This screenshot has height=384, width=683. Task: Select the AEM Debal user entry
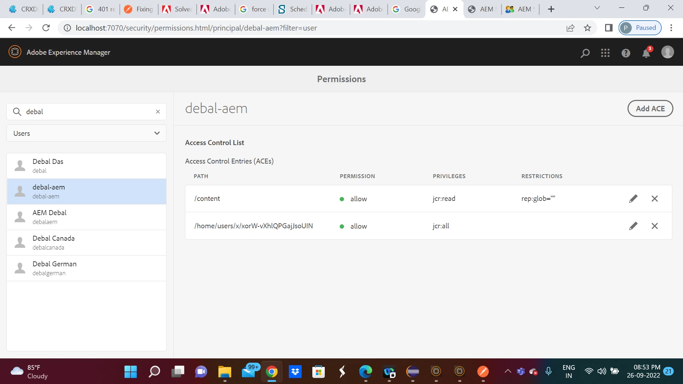86,217
